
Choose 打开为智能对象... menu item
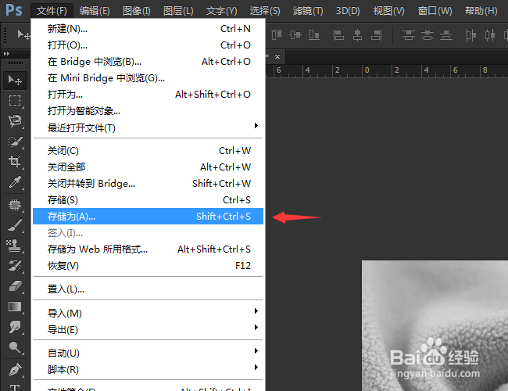[148, 111]
